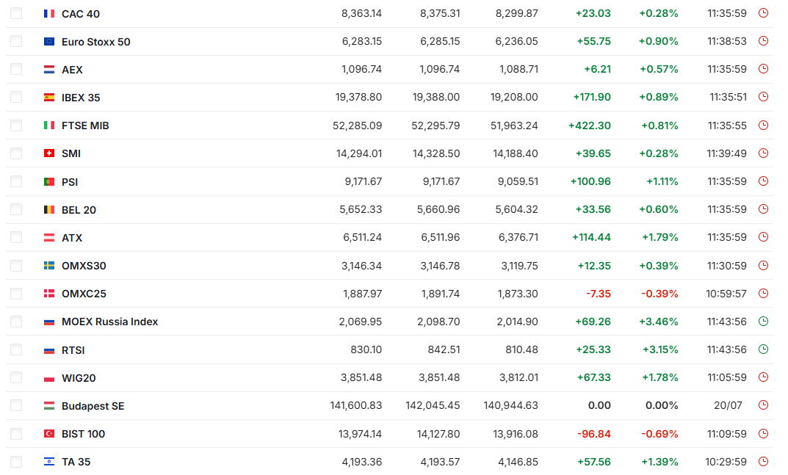
Task: Click the percentage +3.46%
Action: pyautogui.click(x=658, y=322)
